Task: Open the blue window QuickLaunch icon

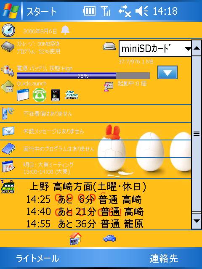Action: [x=23, y=95]
